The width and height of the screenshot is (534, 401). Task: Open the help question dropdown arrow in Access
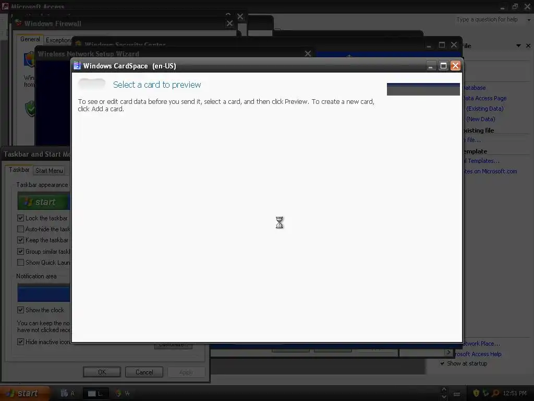[x=529, y=20]
